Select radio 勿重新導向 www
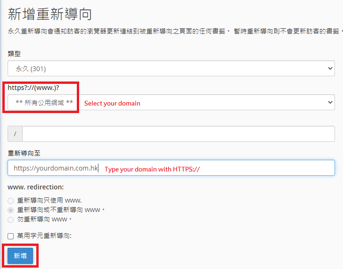Image resolution: width=343 pixels, height=269 pixels. pyautogui.click(x=10, y=220)
